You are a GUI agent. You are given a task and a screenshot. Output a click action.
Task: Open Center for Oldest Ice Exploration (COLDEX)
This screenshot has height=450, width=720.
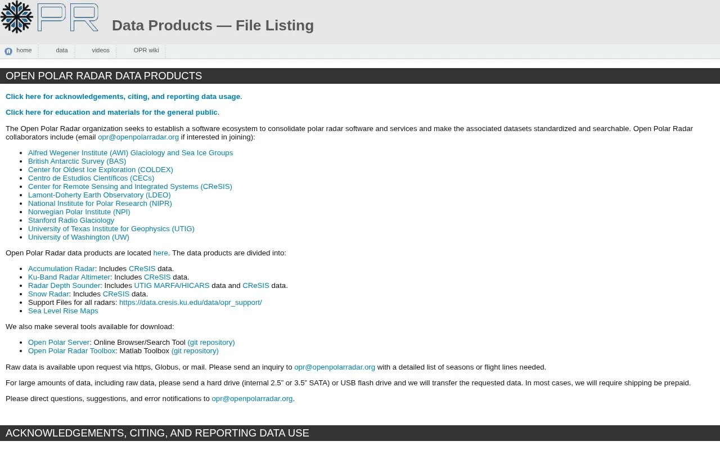click(101, 170)
